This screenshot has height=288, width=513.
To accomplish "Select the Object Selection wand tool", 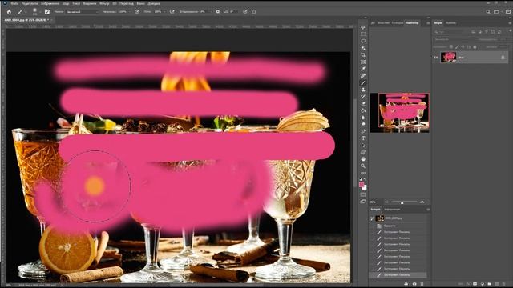I will pos(363,48).
